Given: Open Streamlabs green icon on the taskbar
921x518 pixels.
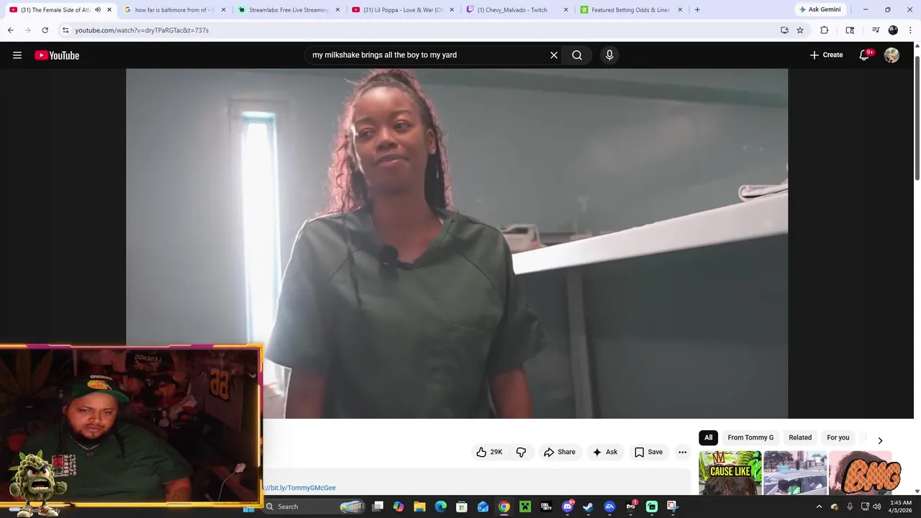Looking at the screenshot, I should click(x=652, y=506).
